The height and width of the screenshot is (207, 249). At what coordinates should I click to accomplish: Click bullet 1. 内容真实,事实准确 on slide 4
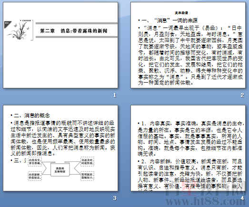tap(190, 139)
